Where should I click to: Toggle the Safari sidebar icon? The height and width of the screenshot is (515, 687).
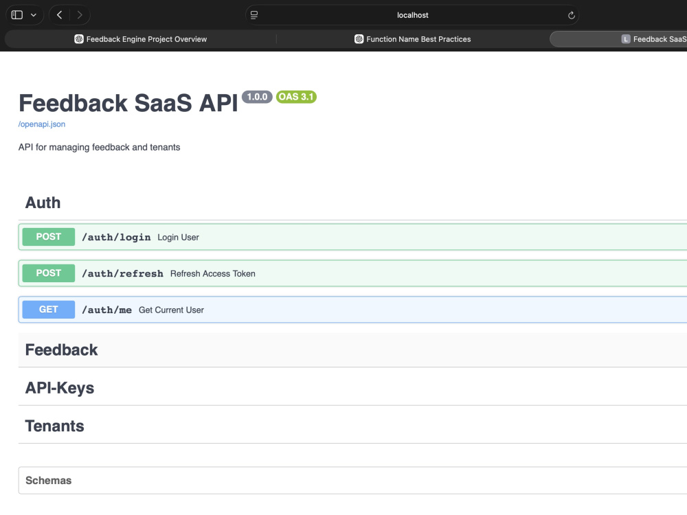coord(17,15)
